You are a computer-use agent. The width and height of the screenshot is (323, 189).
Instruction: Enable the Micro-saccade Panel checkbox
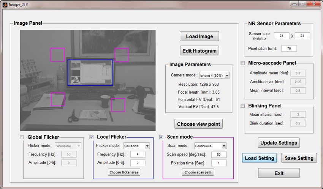point(243,63)
